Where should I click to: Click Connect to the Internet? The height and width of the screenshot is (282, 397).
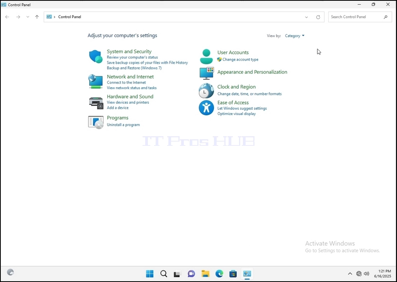click(x=126, y=83)
